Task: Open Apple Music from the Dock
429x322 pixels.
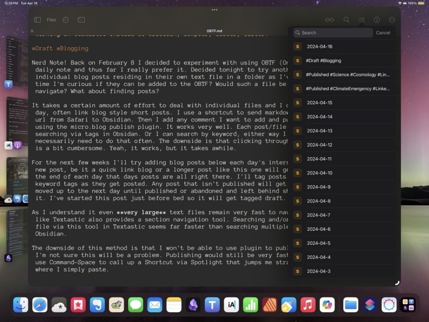Action: (x=308, y=306)
